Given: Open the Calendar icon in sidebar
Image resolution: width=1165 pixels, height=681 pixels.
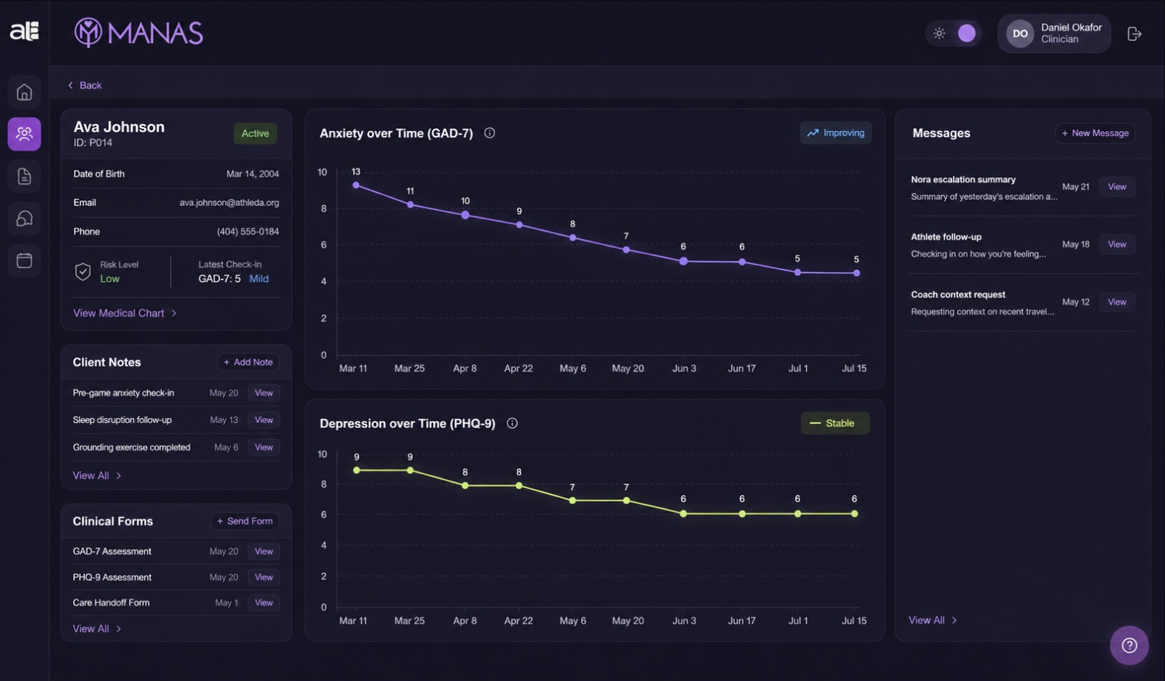Looking at the screenshot, I should pos(24,259).
